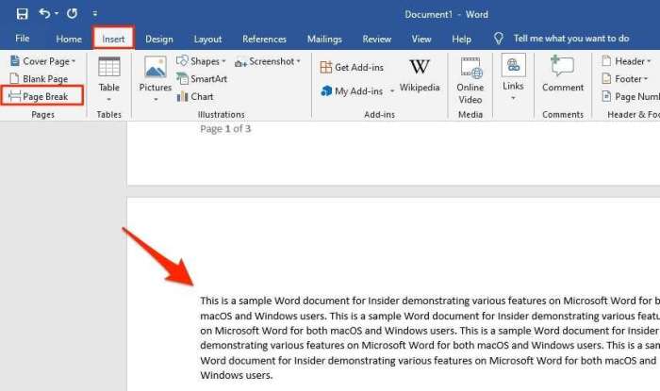The image size is (660, 391).
Task: Click the Tell me what you want field
Action: pos(571,39)
